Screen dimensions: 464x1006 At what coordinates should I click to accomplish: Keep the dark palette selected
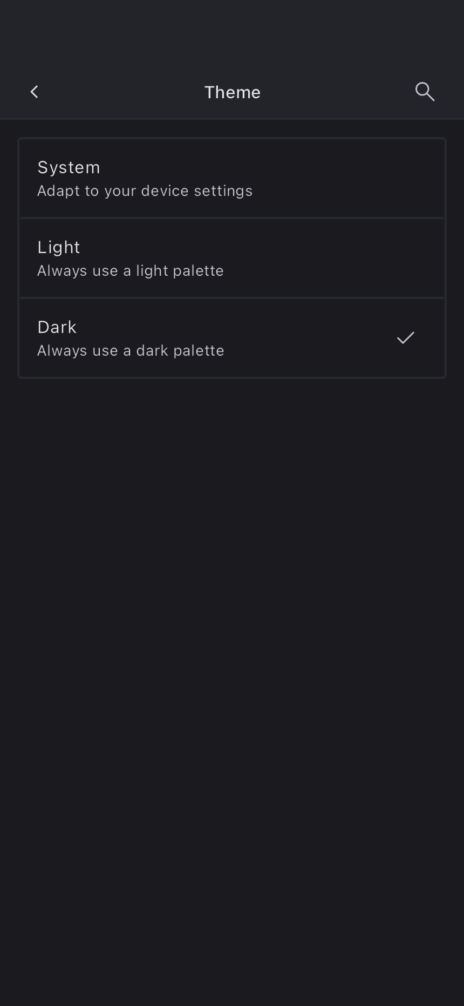[x=232, y=338]
